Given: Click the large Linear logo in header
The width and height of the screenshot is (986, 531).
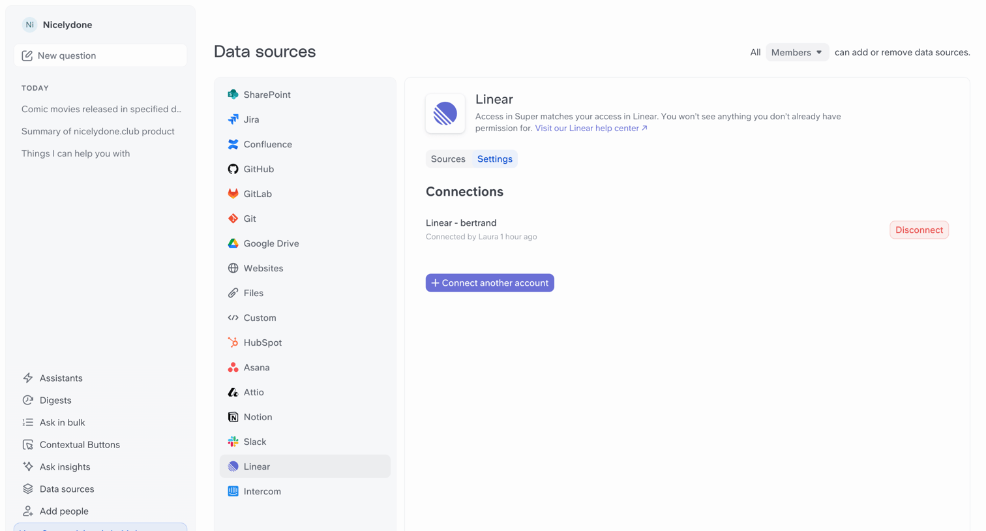Looking at the screenshot, I should 445,114.
